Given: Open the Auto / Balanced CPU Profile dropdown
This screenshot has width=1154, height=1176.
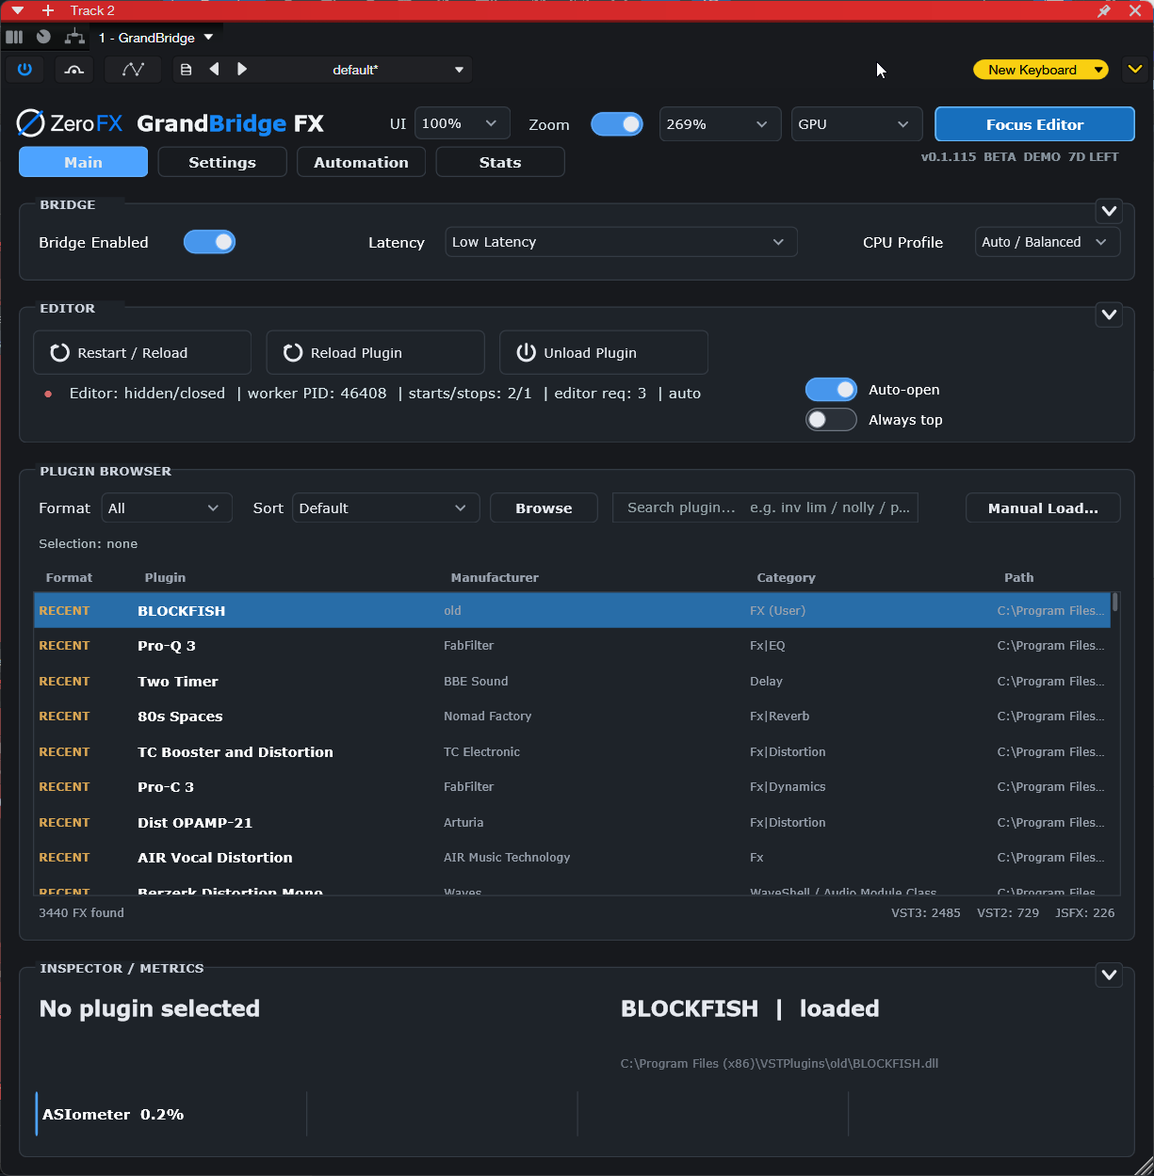Looking at the screenshot, I should pos(1047,242).
